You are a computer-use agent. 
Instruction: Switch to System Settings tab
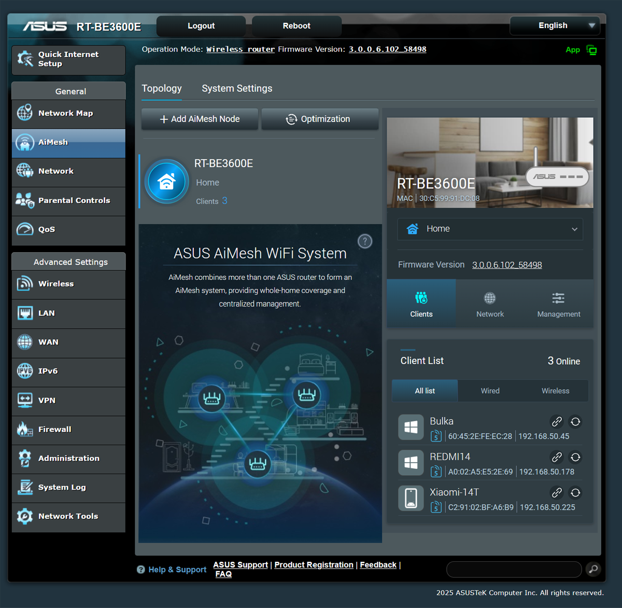click(237, 88)
